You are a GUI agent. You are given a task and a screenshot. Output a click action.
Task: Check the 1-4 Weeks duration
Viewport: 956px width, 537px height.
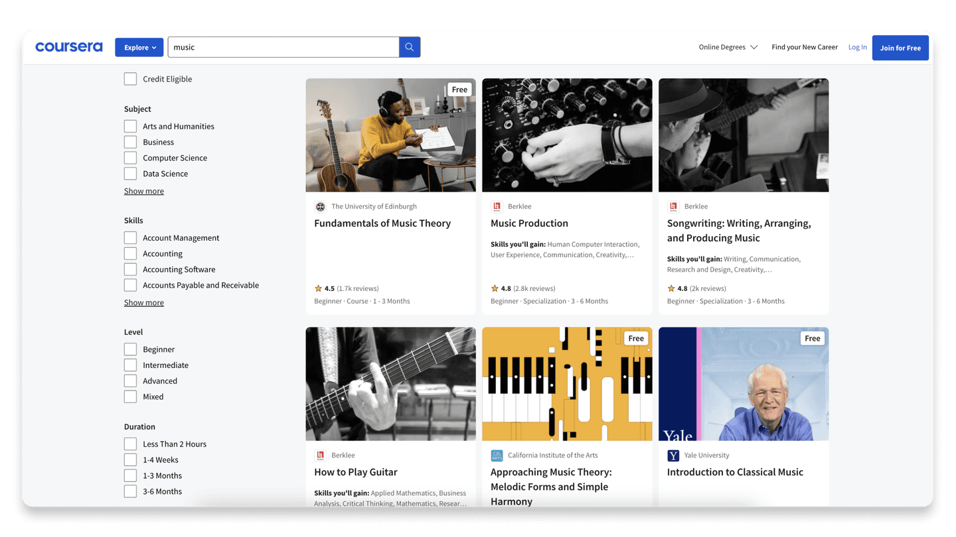pyautogui.click(x=130, y=459)
